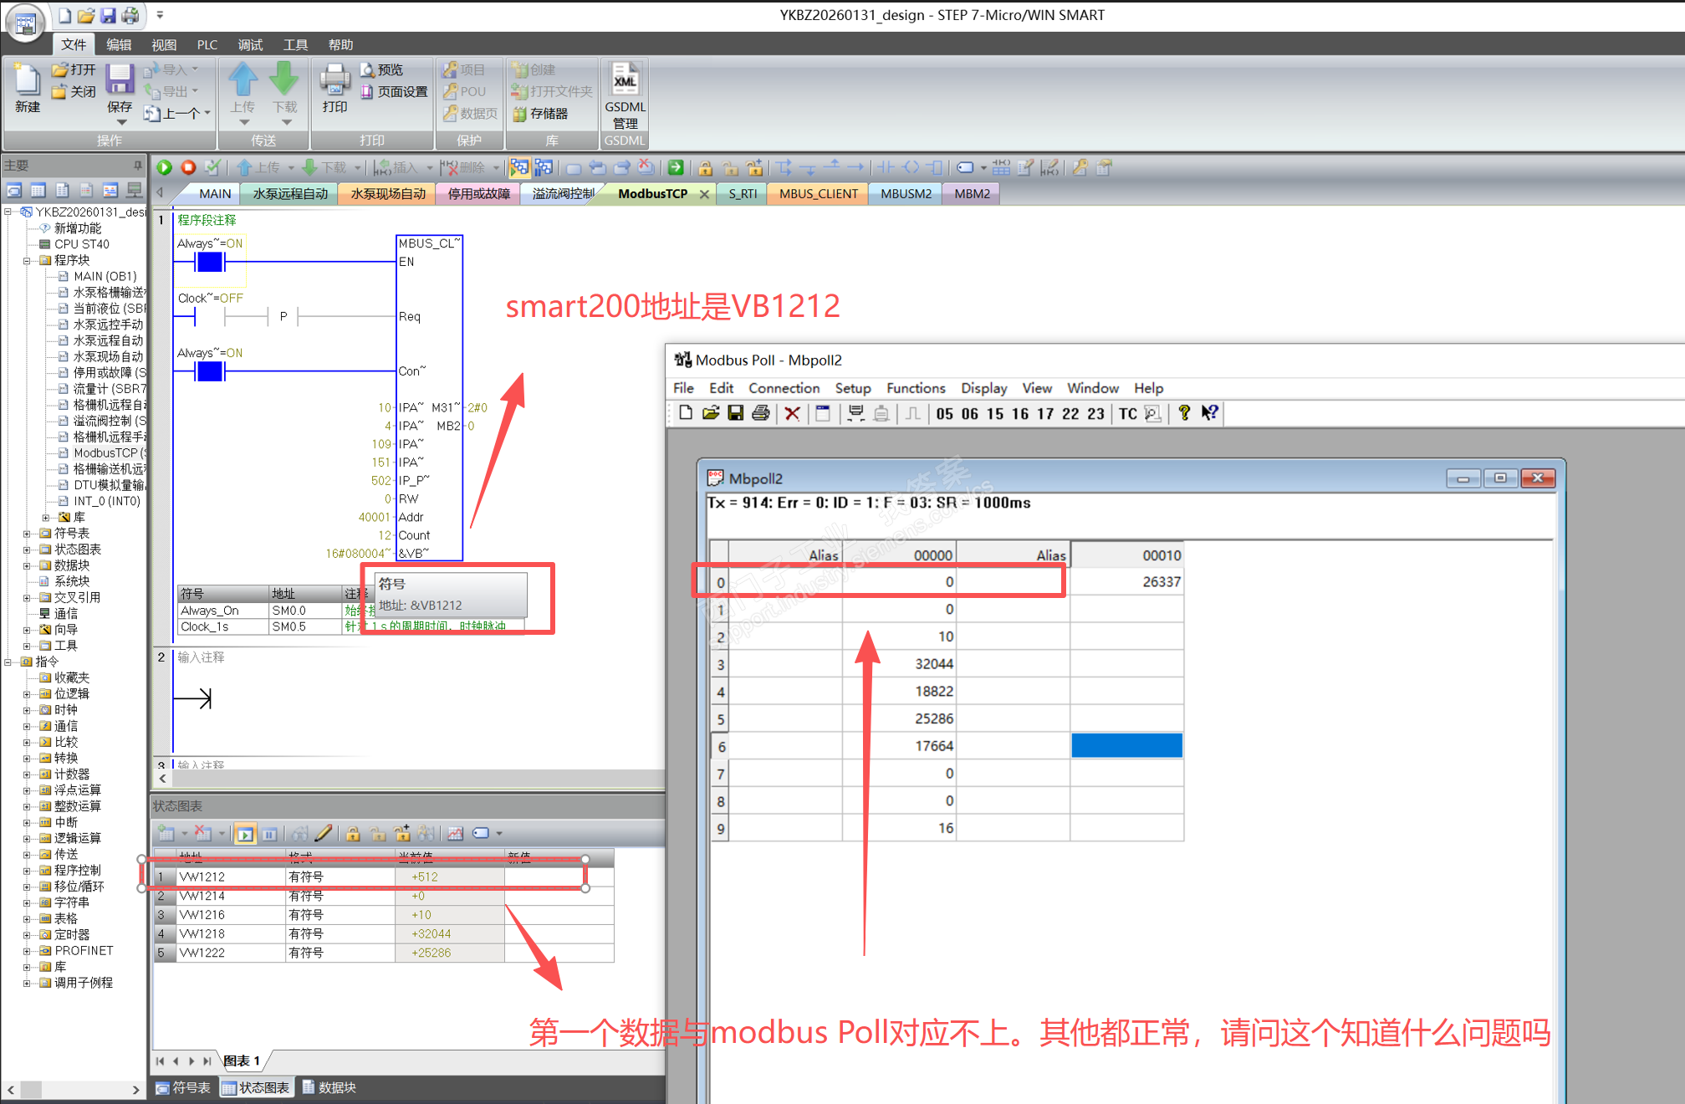Viewport: 1685px width, 1104px height.
Task: Select the 数据块 bottom panel tab
Action: tap(329, 1087)
